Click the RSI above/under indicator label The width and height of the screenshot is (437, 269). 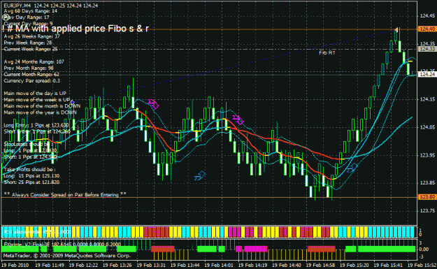coord(37,232)
